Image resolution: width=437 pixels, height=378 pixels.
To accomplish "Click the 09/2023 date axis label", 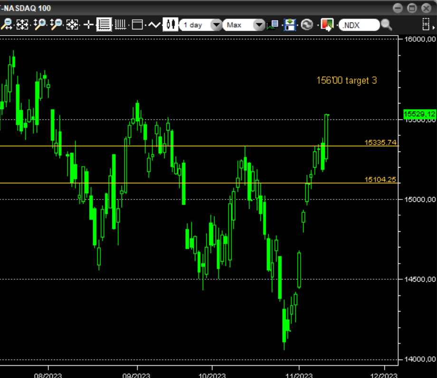I will coord(136,375).
